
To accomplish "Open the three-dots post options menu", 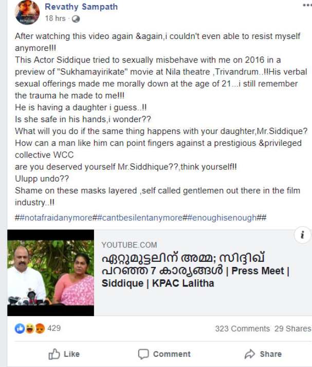I will 307,5.
